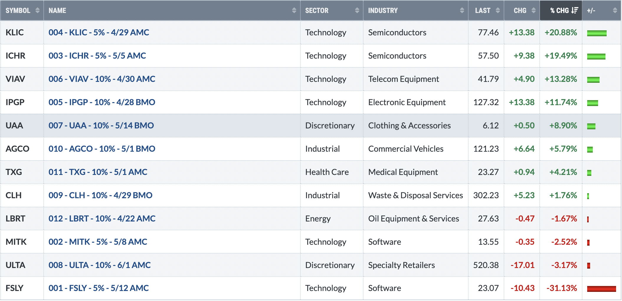Image resolution: width=622 pixels, height=301 pixels.
Task: Click the green change bar for KLIC
Action: click(597, 33)
